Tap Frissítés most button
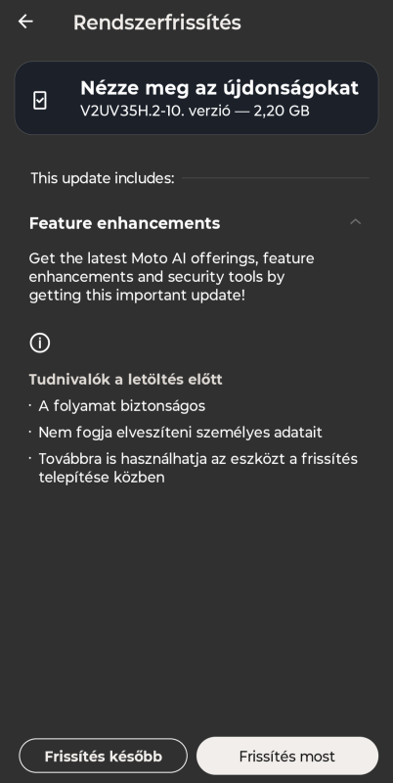Viewport: 393px width, 783px height. tap(287, 756)
